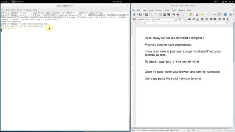Open the Default Style paragraph style dropdown
Viewport: 235px width, 132px height.
click(x=154, y=19)
